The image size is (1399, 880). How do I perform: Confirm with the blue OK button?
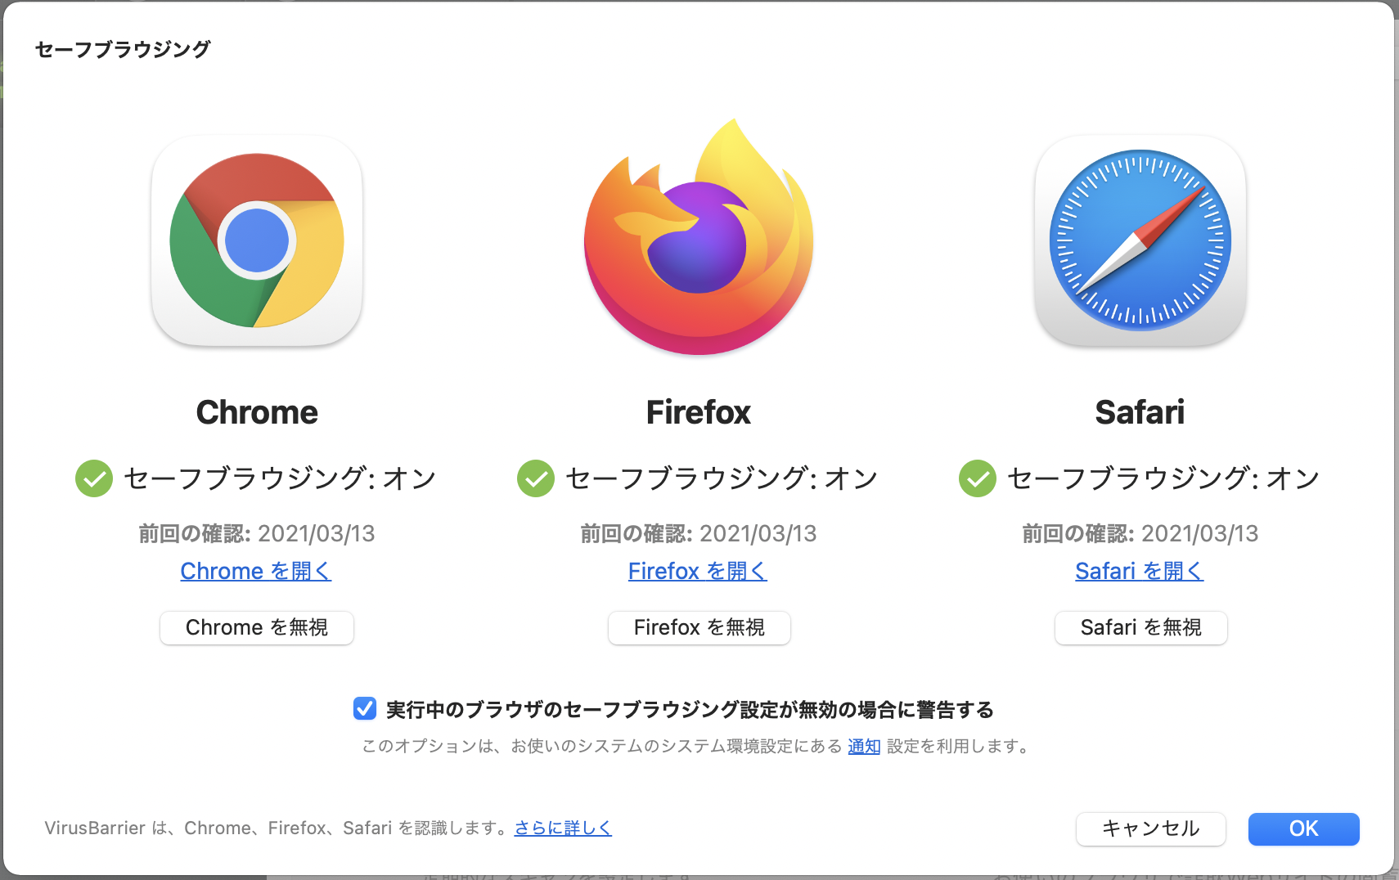tap(1304, 828)
